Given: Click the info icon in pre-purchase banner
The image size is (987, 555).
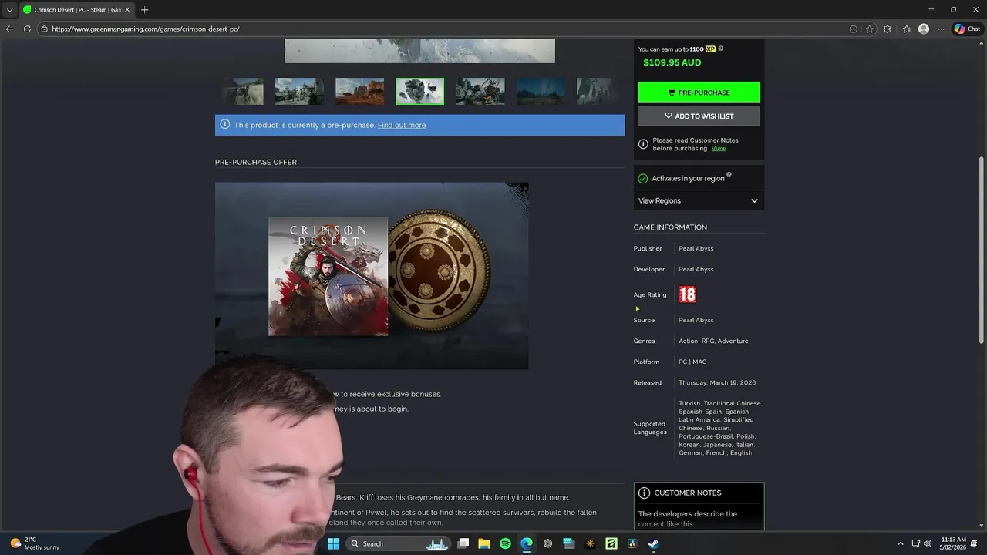Looking at the screenshot, I should [x=225, y=124].
